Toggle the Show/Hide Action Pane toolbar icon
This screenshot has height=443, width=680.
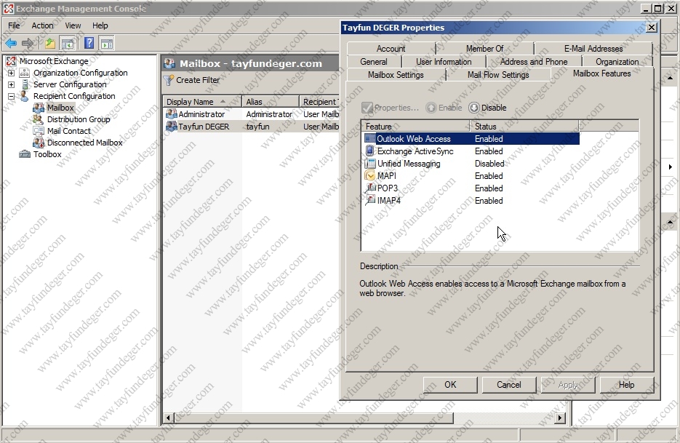[107, 43]
